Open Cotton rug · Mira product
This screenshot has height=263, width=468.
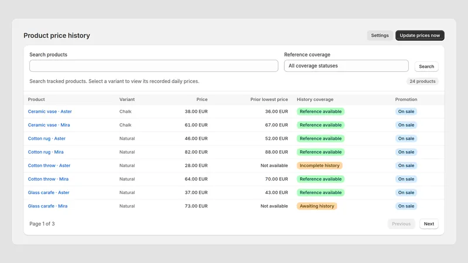(46, 152)
